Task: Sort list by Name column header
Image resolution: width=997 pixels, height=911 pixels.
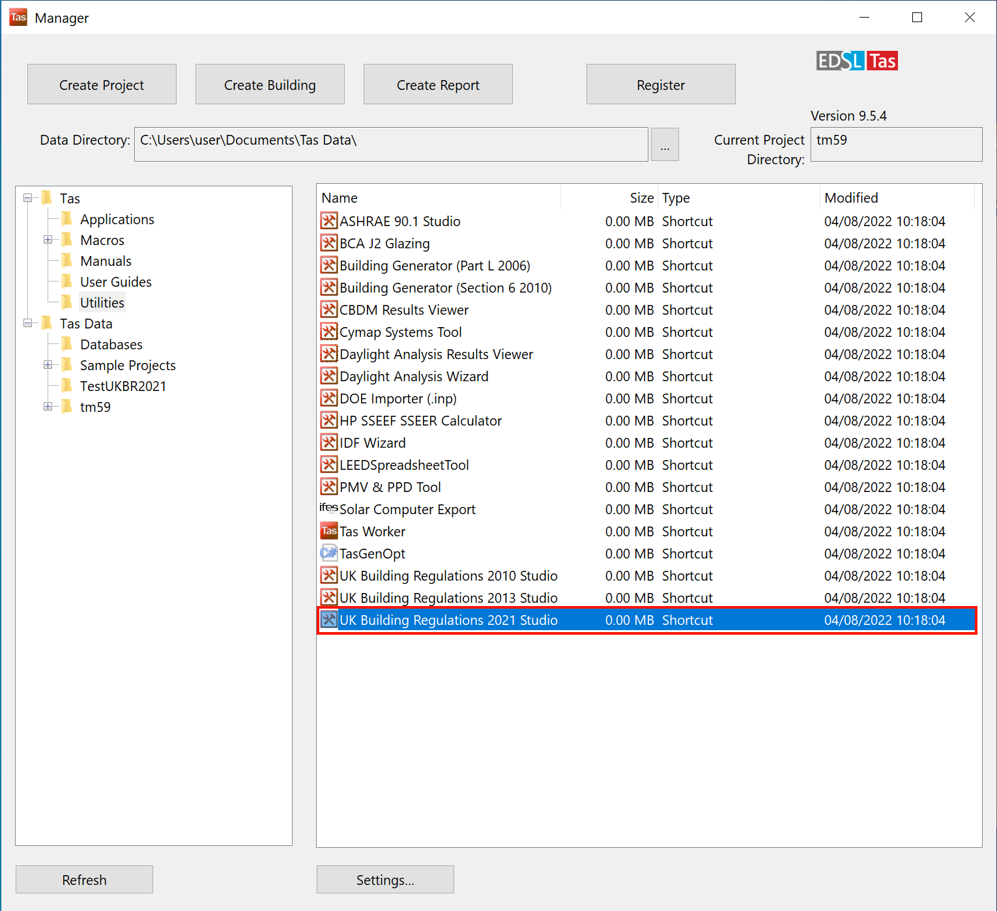Action: tap(439, 197)
